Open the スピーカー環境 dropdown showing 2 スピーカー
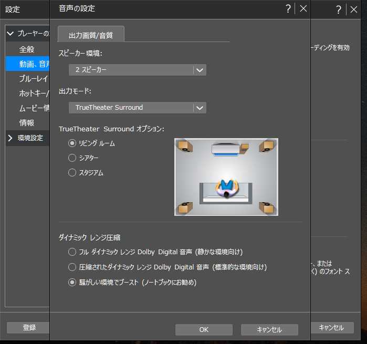This screenshot has width=367, height=344. [138, 70]
